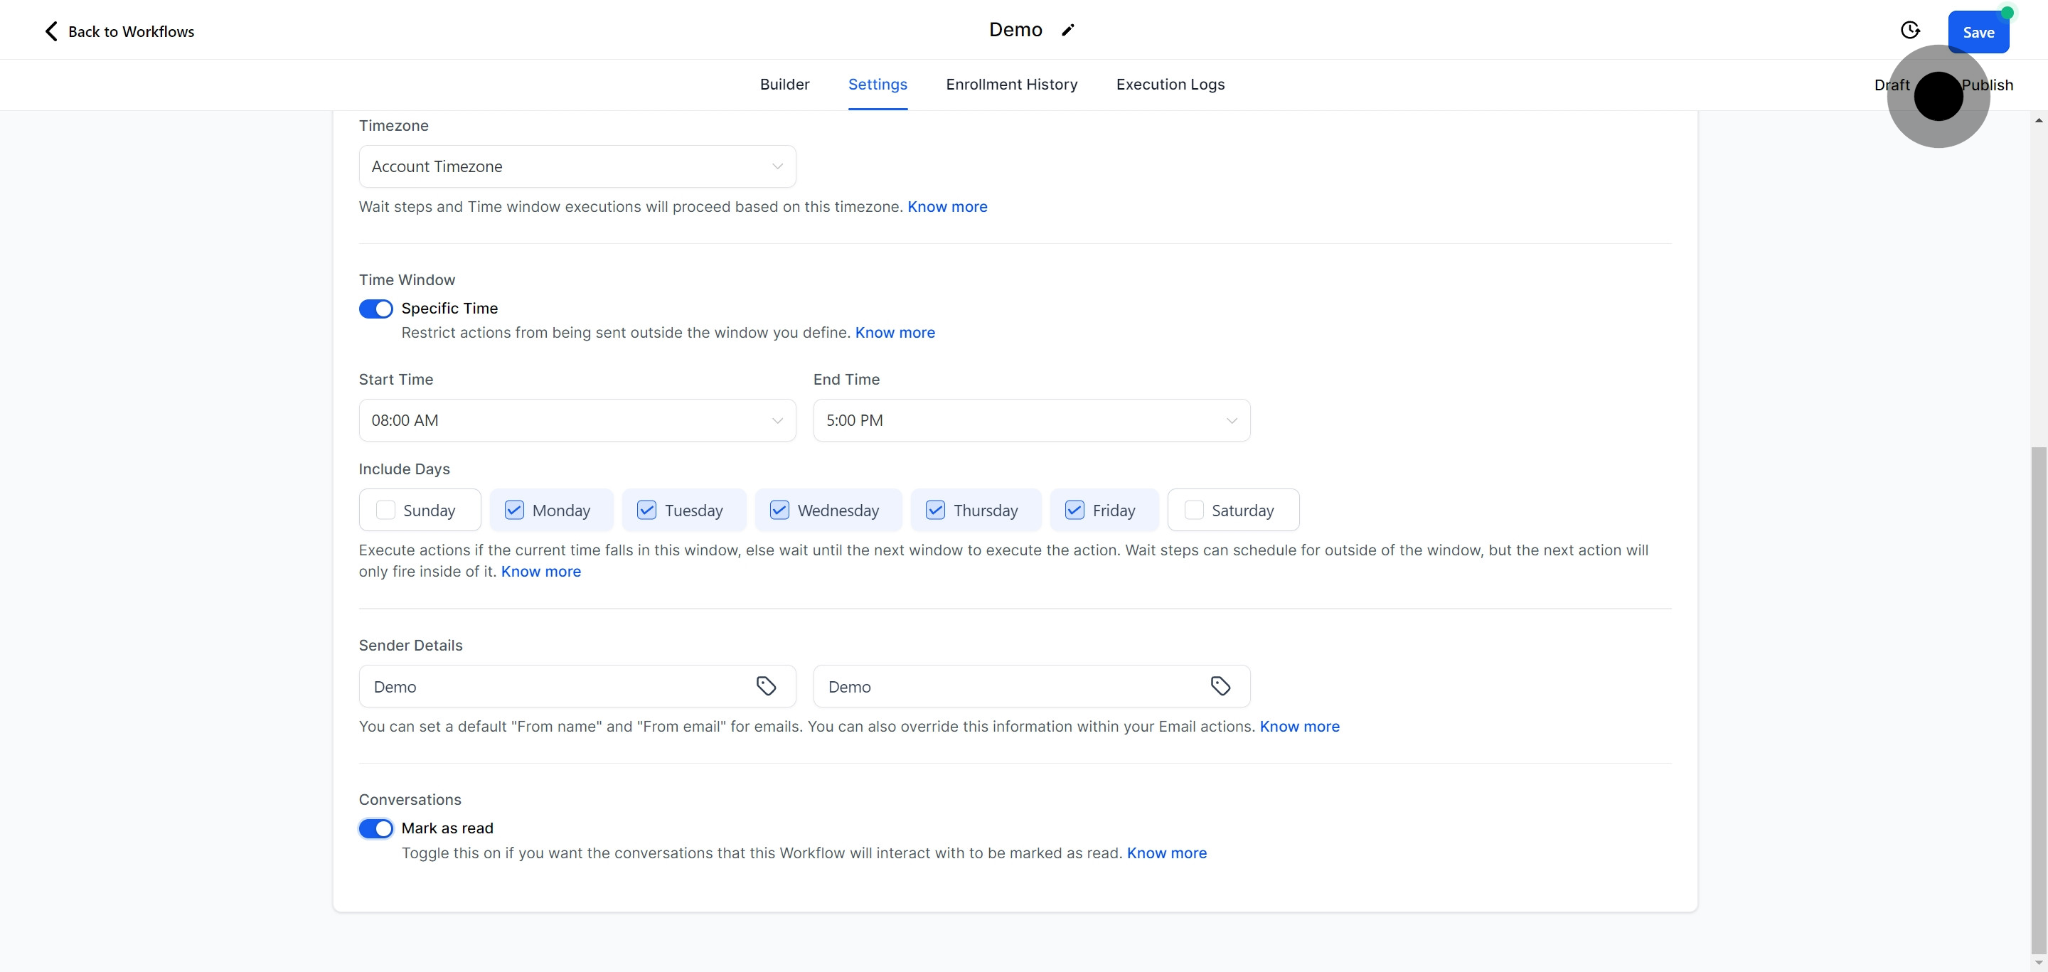
Task: Switch to the Builder tab
Action: click(x=784, y=84)
